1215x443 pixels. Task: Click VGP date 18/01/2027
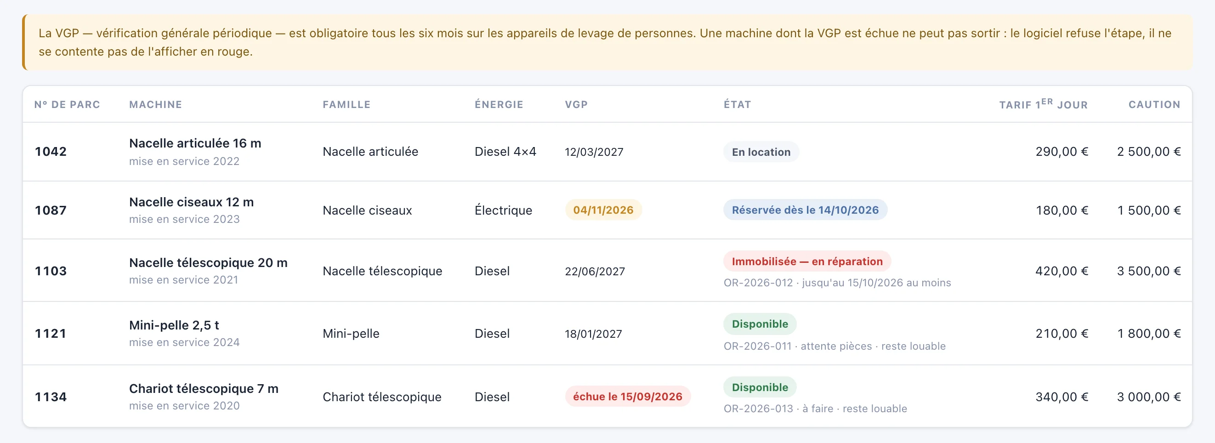click(x=593, y=334)
